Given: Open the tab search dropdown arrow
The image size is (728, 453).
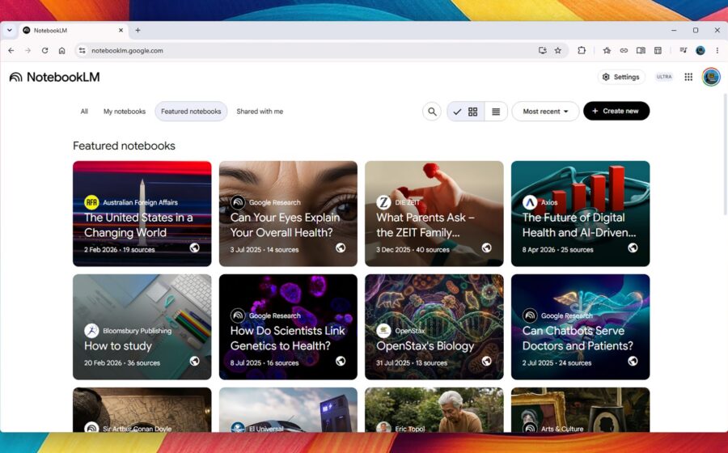Looking at the screenshot, I should [x=9, y=30].
